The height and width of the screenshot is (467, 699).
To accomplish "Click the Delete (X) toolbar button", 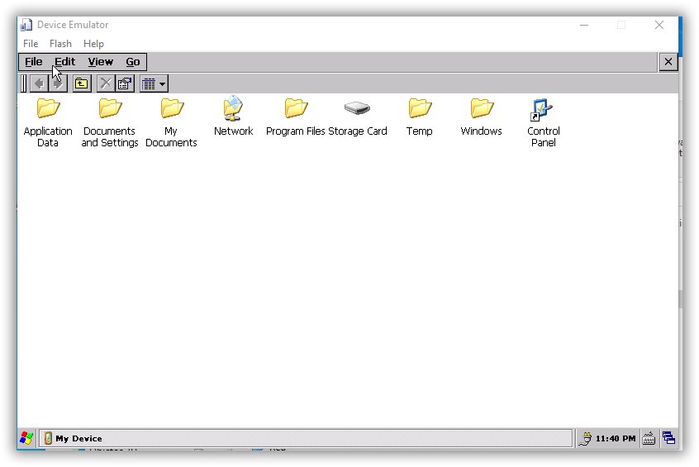I will coord(106,83).
